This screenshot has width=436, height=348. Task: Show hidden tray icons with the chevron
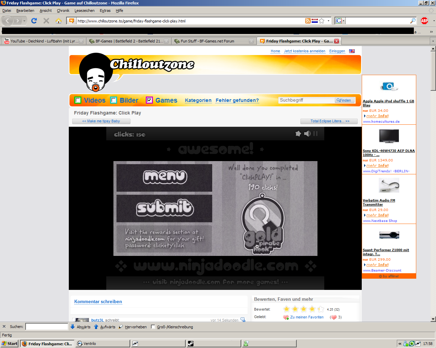pos(400,344)
